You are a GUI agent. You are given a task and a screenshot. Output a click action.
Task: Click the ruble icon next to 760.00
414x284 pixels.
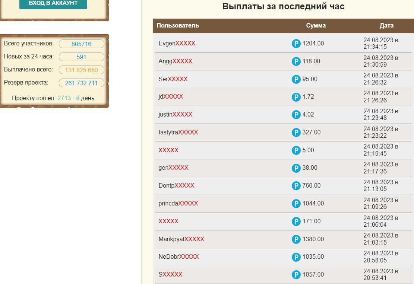(296, 186)
